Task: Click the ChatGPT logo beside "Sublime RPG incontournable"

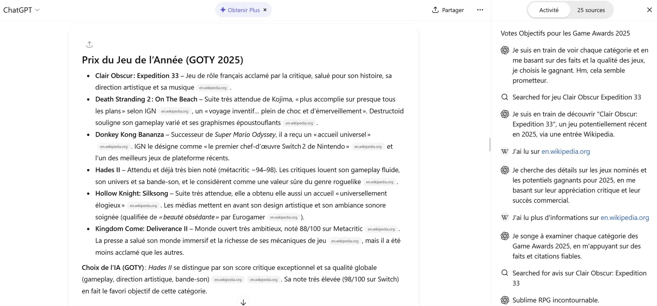Action: pyautogui.click(x=505, y=300)
